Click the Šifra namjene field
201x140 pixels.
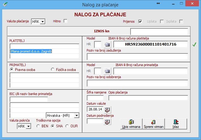[95, 98]
